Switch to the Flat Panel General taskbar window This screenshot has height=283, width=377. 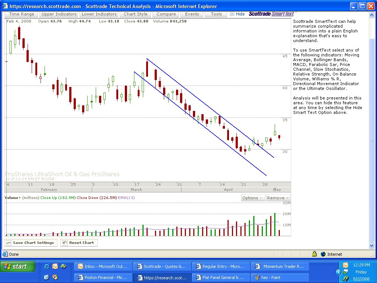pyautogui.click(x=221, y=277)
